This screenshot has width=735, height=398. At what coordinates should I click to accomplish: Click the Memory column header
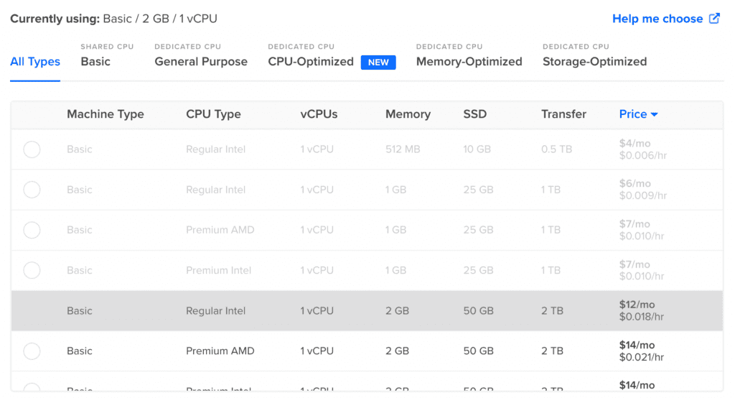(x=408, y=114)
